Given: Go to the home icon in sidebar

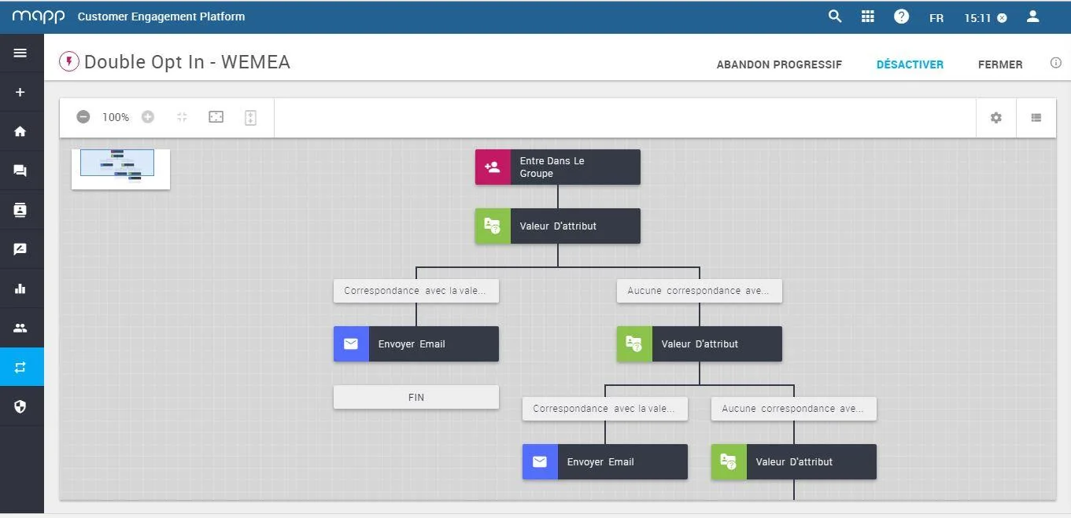Looking at the screenshot, I should 20,131.
